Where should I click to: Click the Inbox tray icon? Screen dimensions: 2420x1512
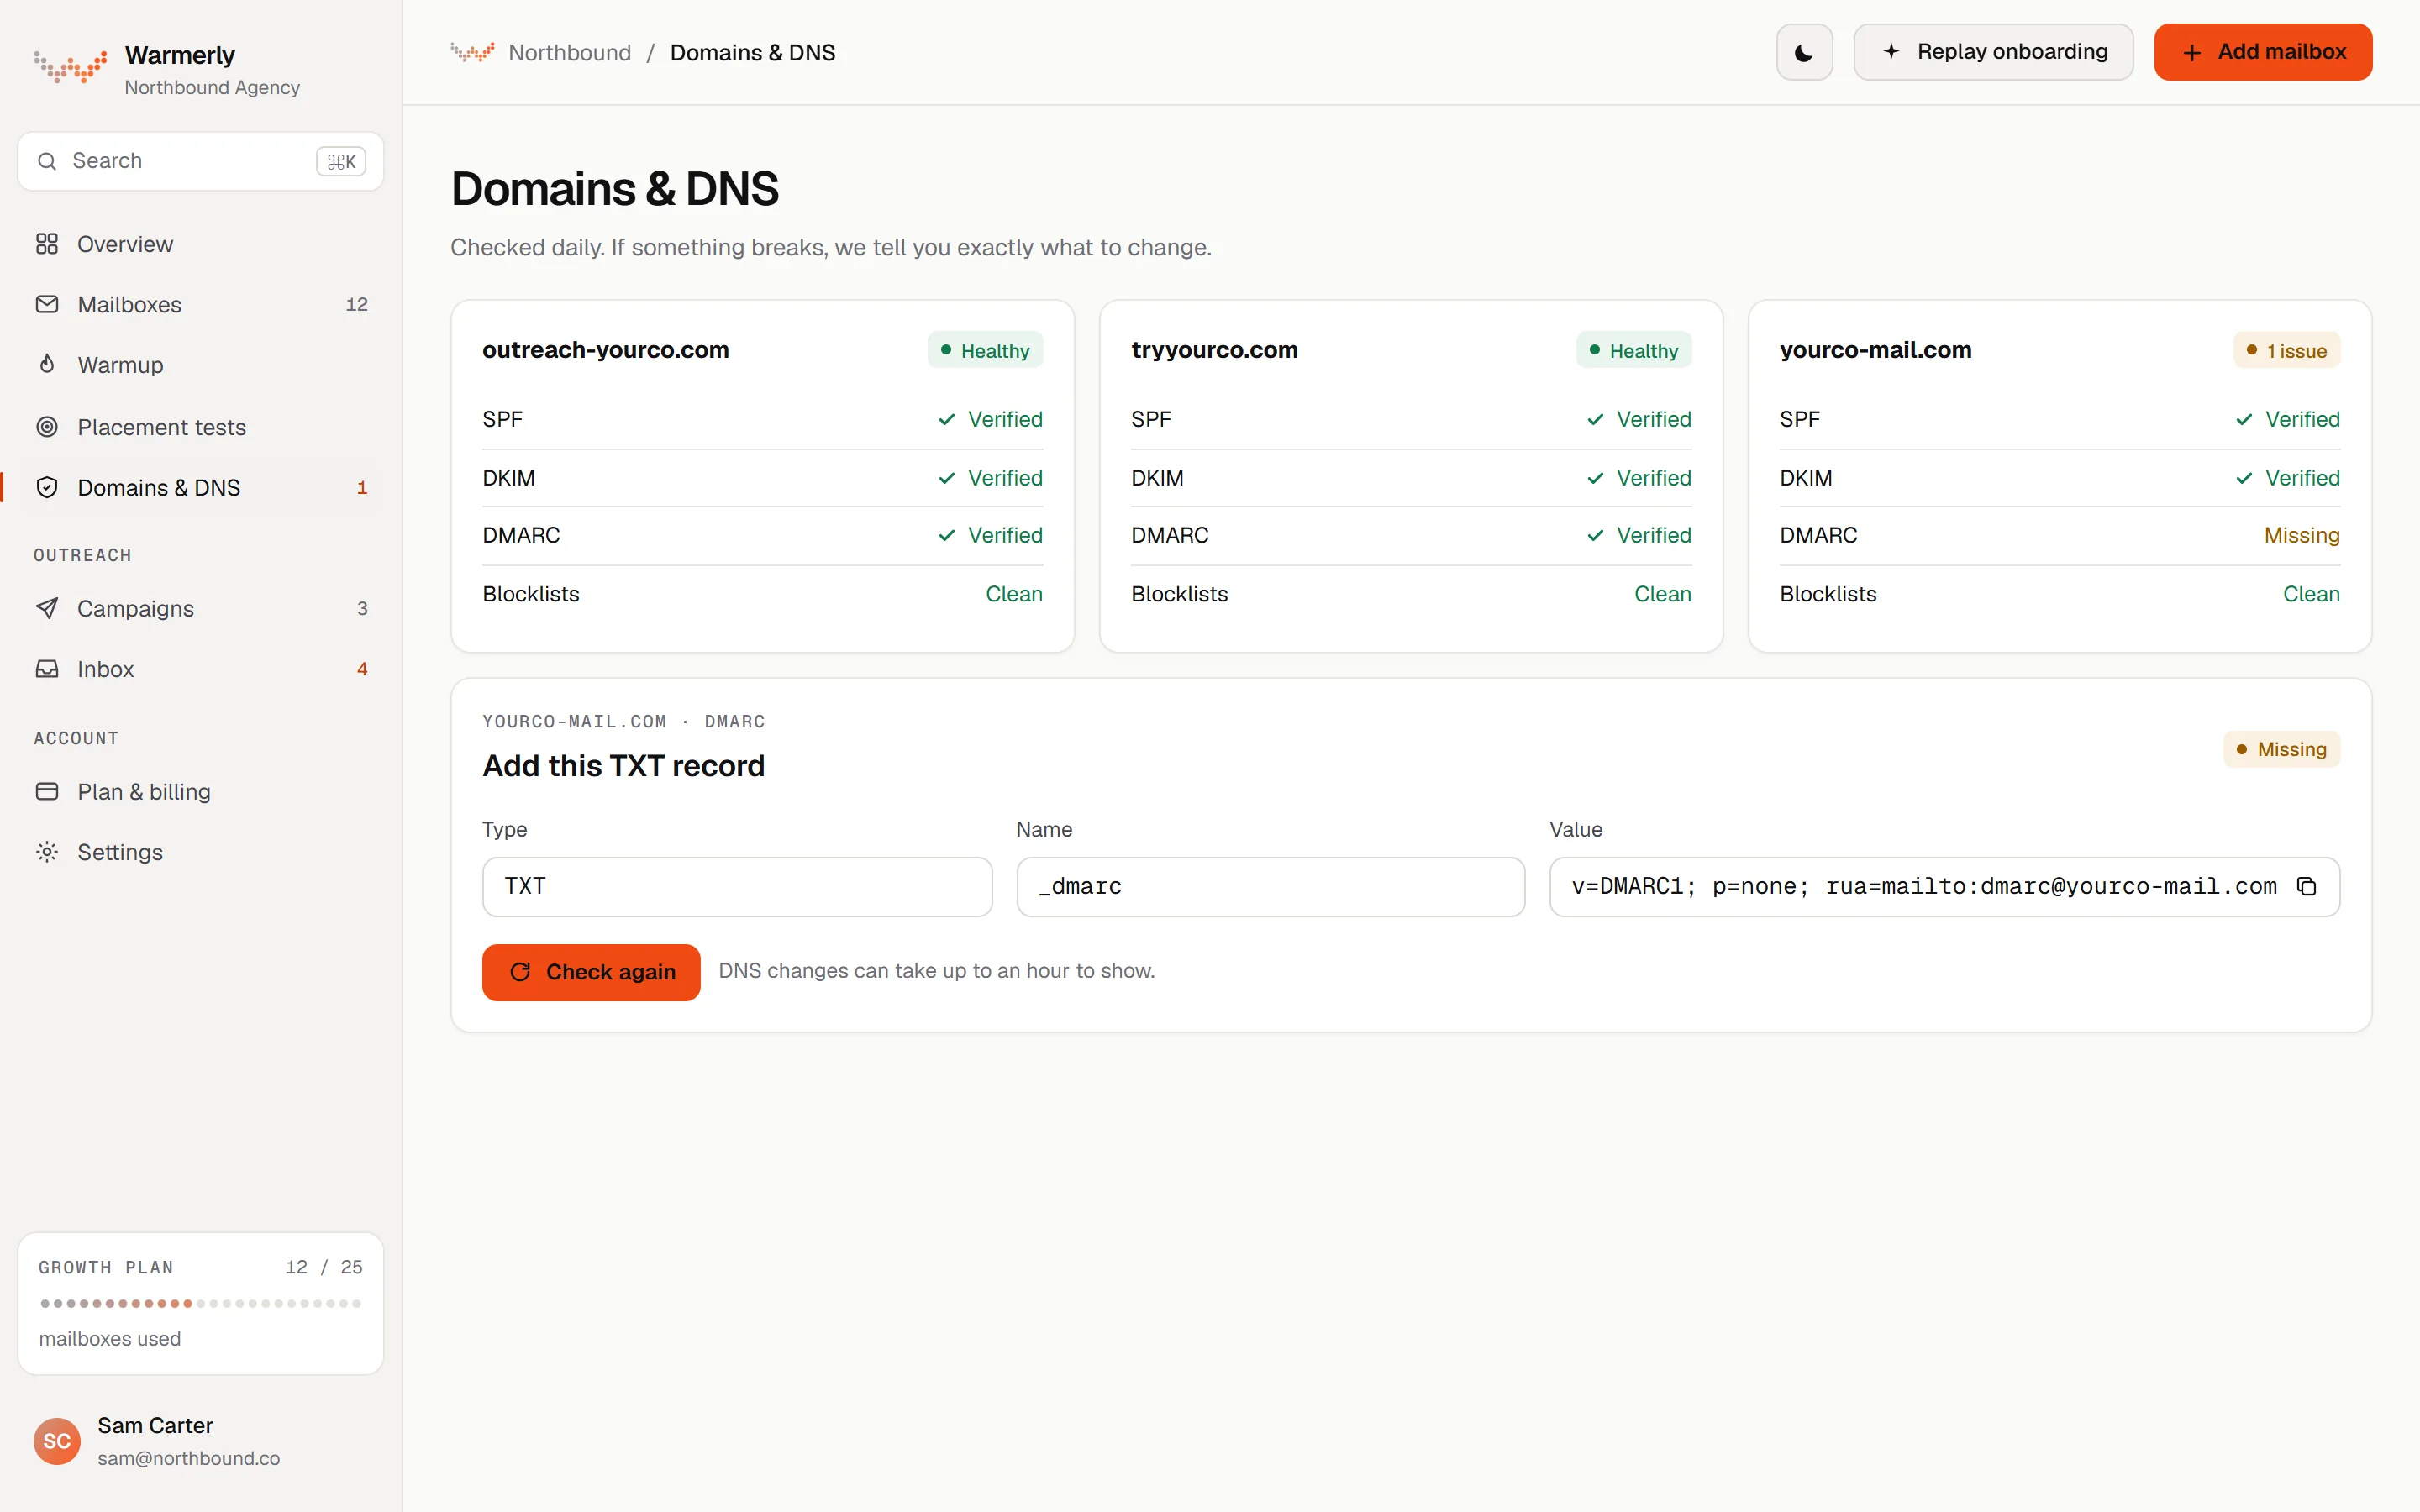pos(47,669)
